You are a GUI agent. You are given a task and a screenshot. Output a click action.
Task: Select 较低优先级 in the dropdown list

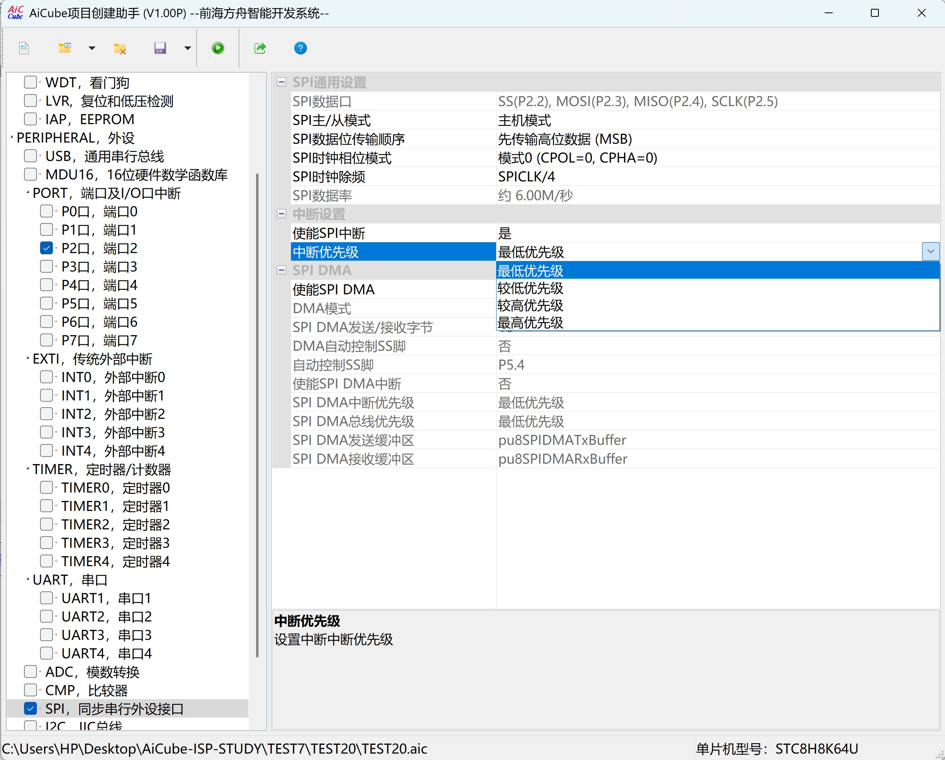(717, 288)
